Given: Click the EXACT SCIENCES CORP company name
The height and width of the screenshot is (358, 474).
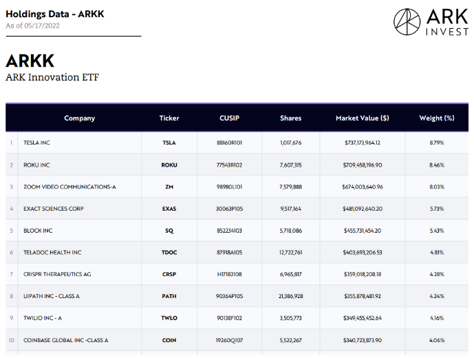Looking at the screenshot, I should [x=54, y=209].
